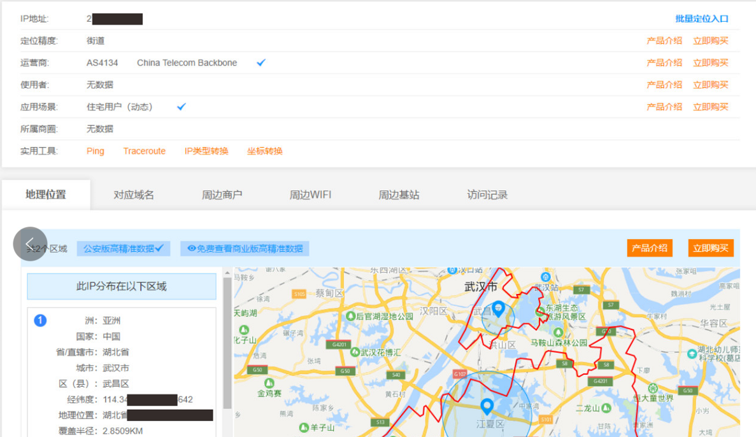Image resolution: width=756 pixels, height=437 pixels.
Task: Click the checkmark beside 住宅用户（动态）
Action: 182,107
